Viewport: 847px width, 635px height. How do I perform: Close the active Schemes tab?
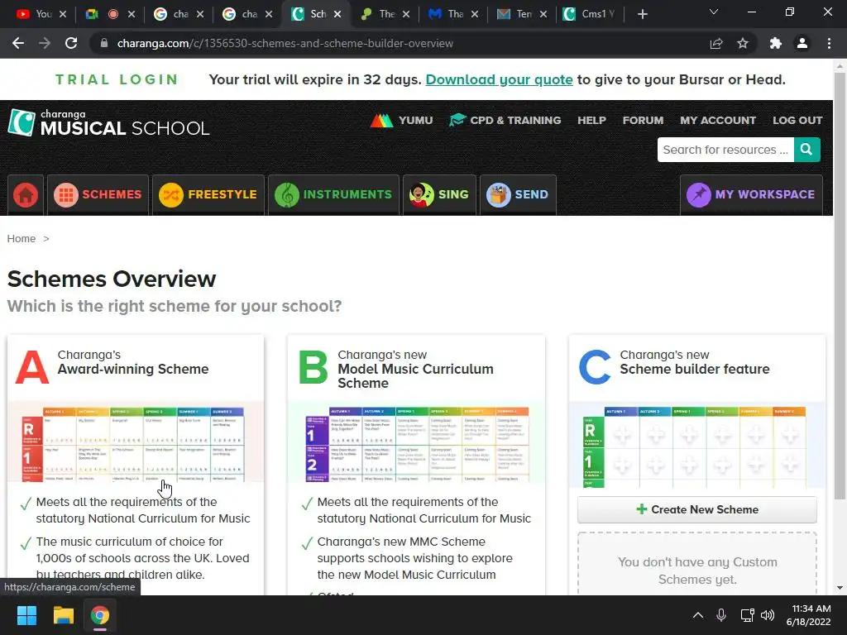point(337,14)
